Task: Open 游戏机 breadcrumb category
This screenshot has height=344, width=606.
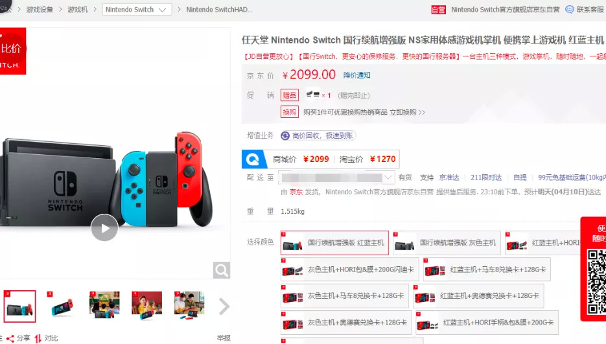Action: [x=78, y=10]
